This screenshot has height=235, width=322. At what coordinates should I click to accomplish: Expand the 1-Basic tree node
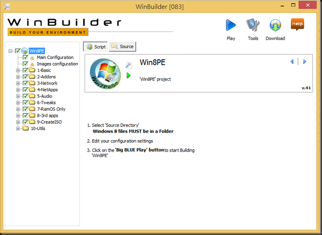(x=18, y=70)
